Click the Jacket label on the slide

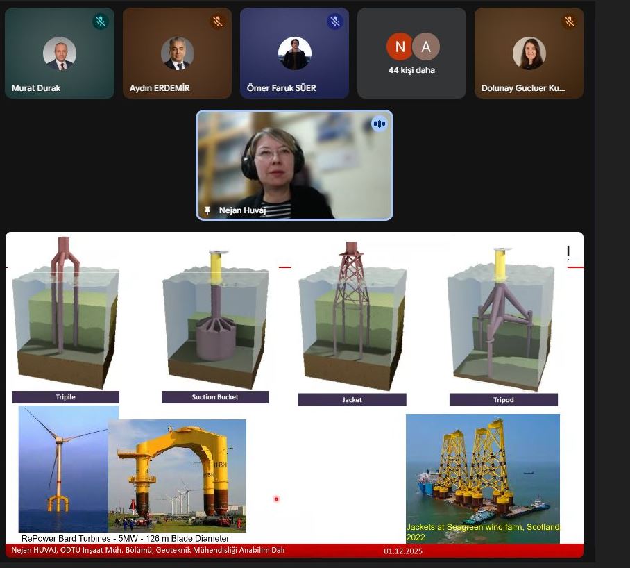click(x=352, y=400)
